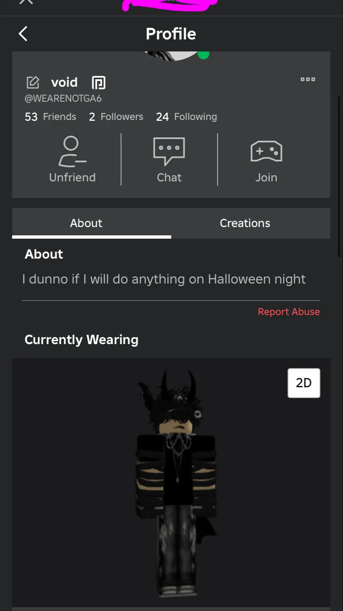The height and width of the screenshot is (611, 343).
Task: Join game via the controller icon
Action: tap(266, 151)
